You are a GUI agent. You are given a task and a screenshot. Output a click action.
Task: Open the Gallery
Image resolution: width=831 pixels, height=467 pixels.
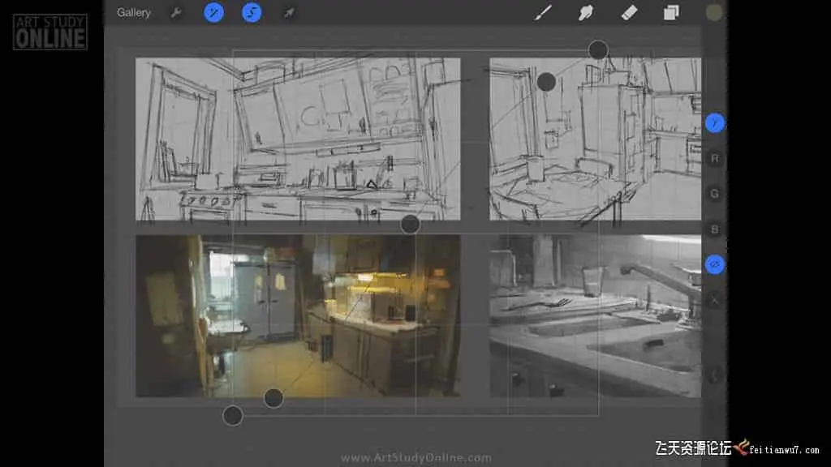tap(134, 13)
